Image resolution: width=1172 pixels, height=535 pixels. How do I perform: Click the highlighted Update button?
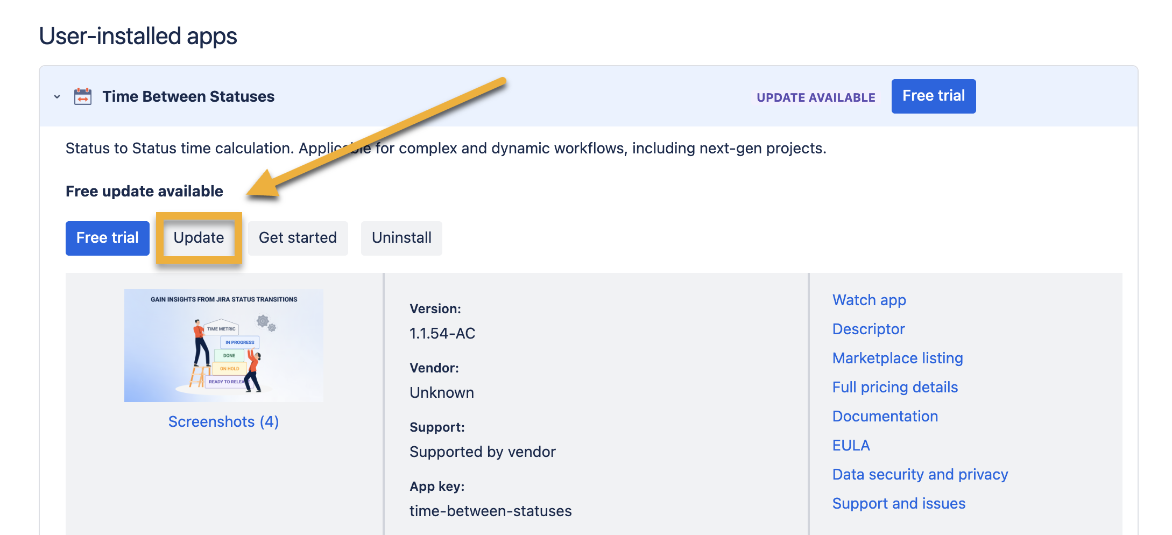[x=199, y=238]
